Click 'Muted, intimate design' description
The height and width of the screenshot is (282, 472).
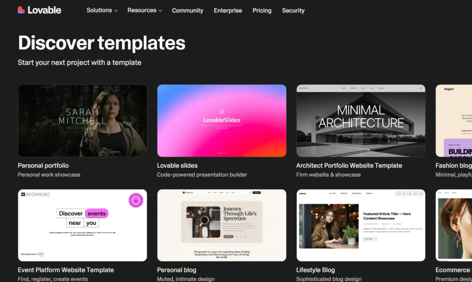tap(186, 279)
